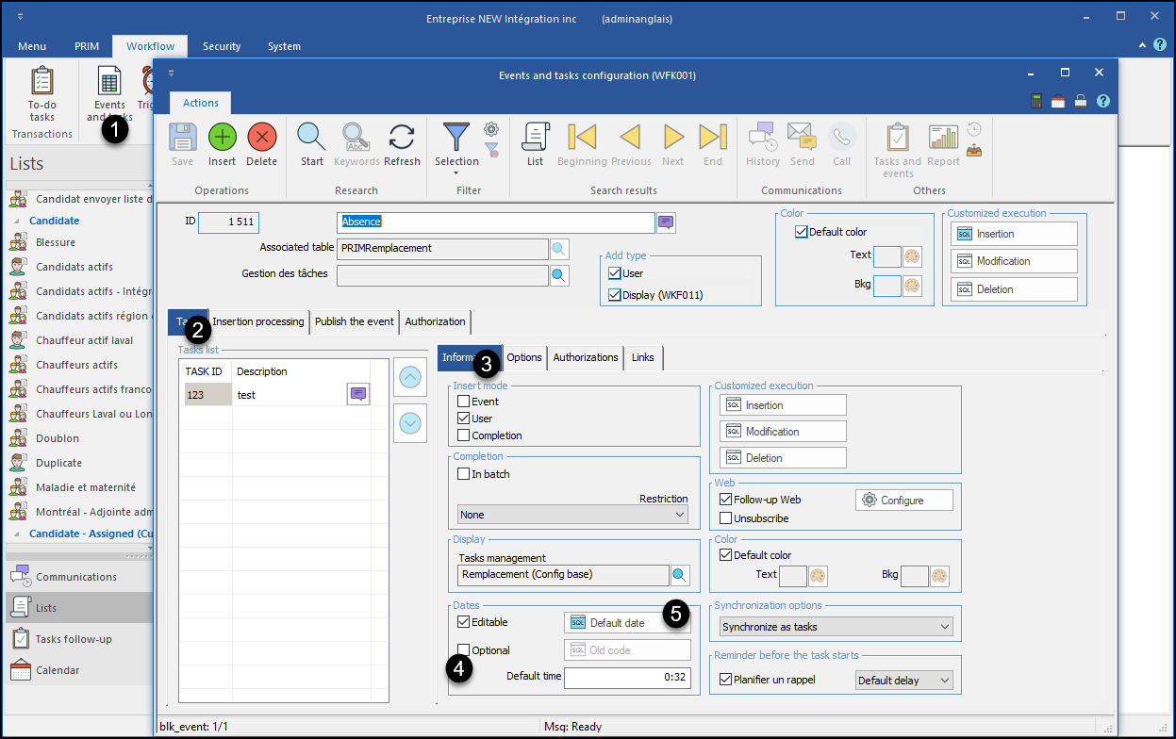Open To-do tasks in main ribbon
Screen dimensions: 1176x739
pyautogui.click(x=41, y=94)
